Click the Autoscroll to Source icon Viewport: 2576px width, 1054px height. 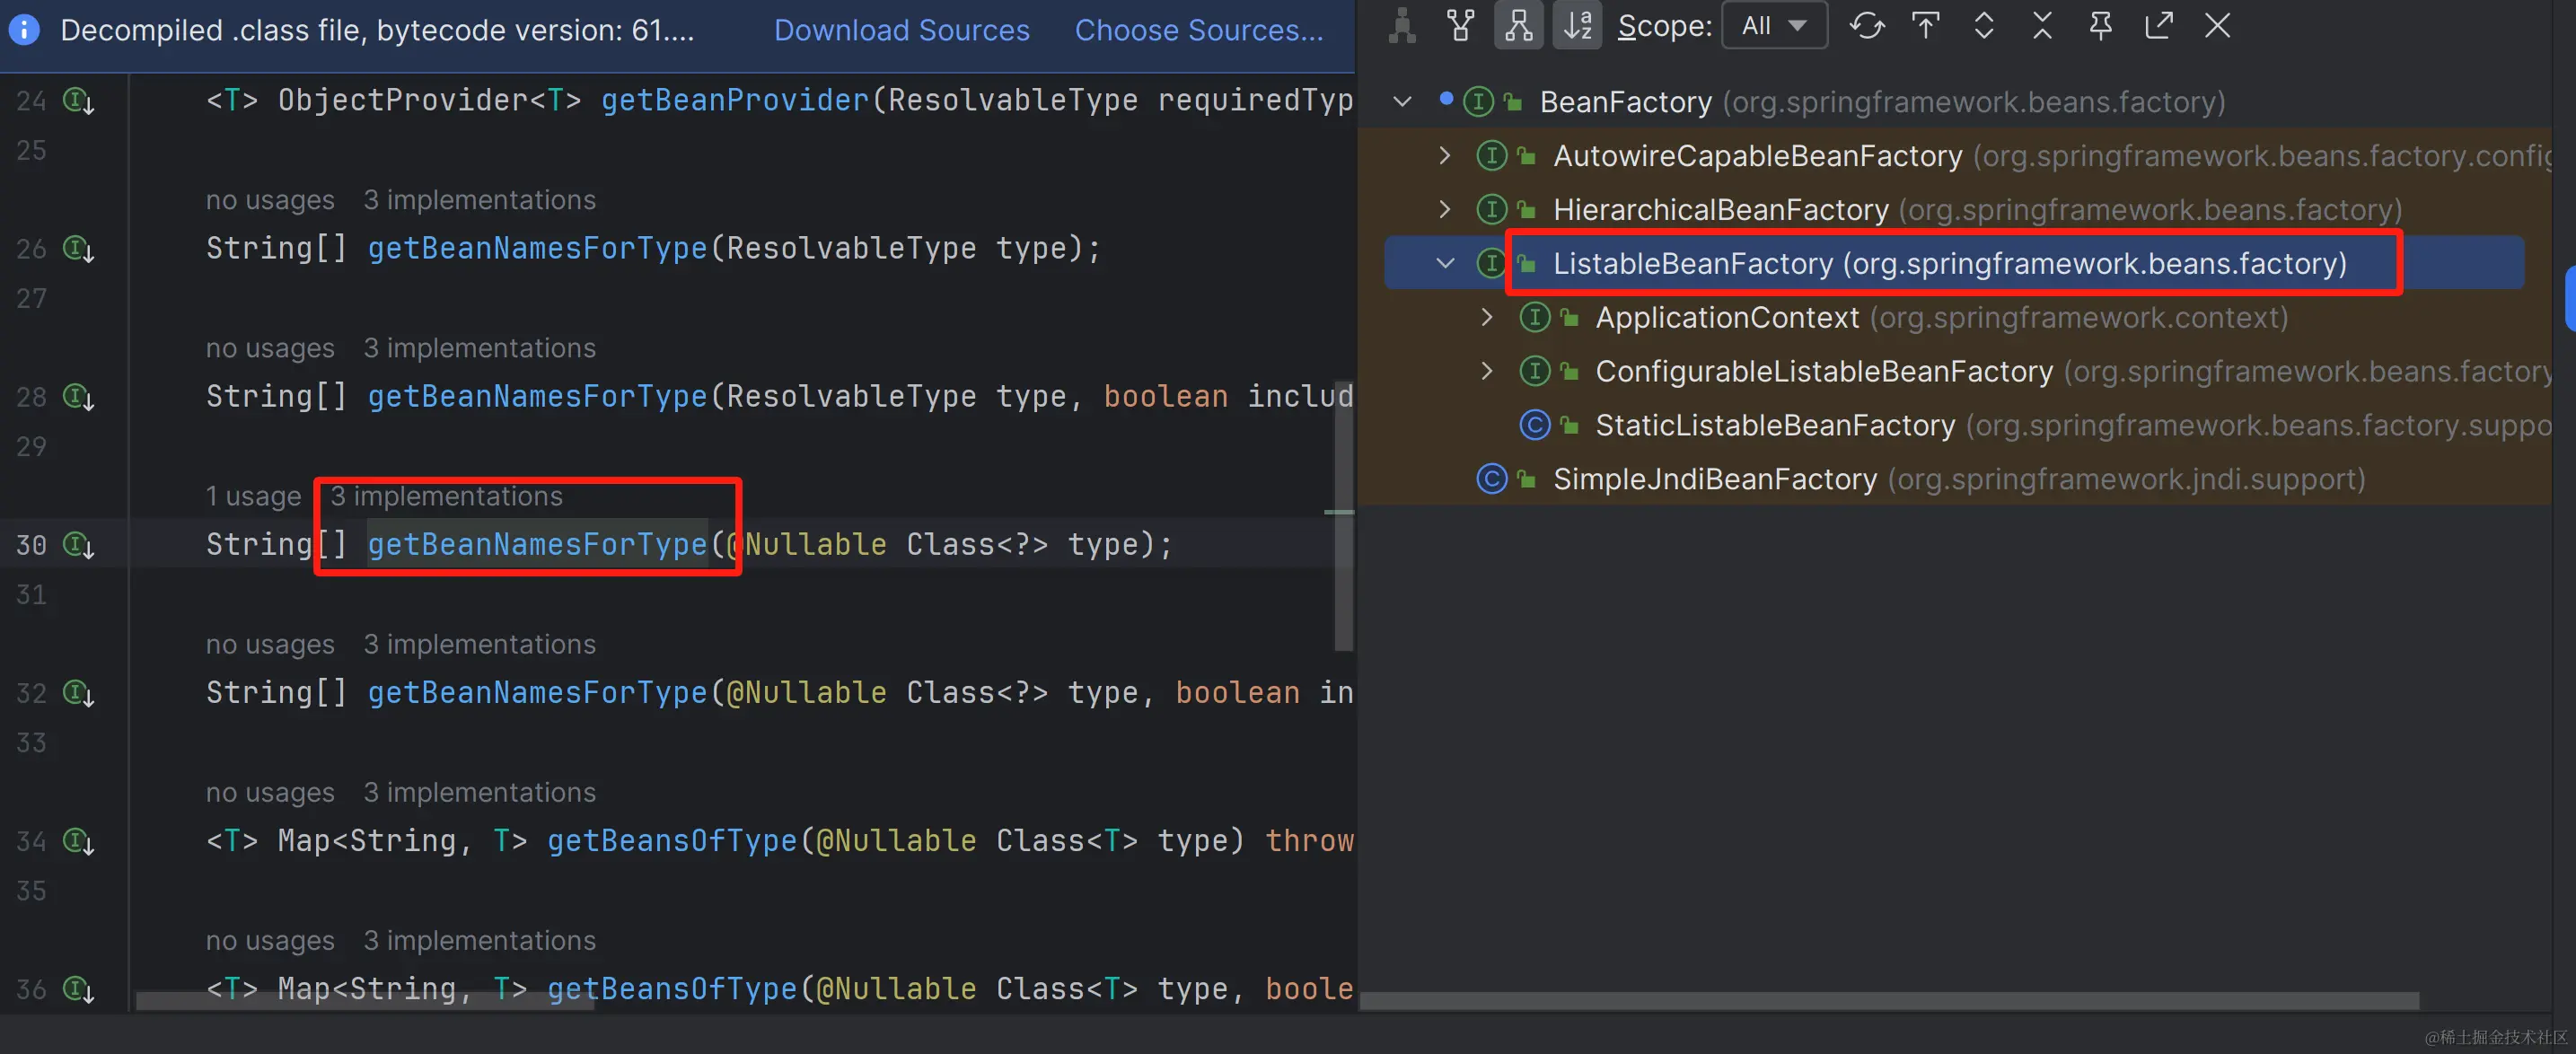pyautogui.click(x=1925, y=25)
